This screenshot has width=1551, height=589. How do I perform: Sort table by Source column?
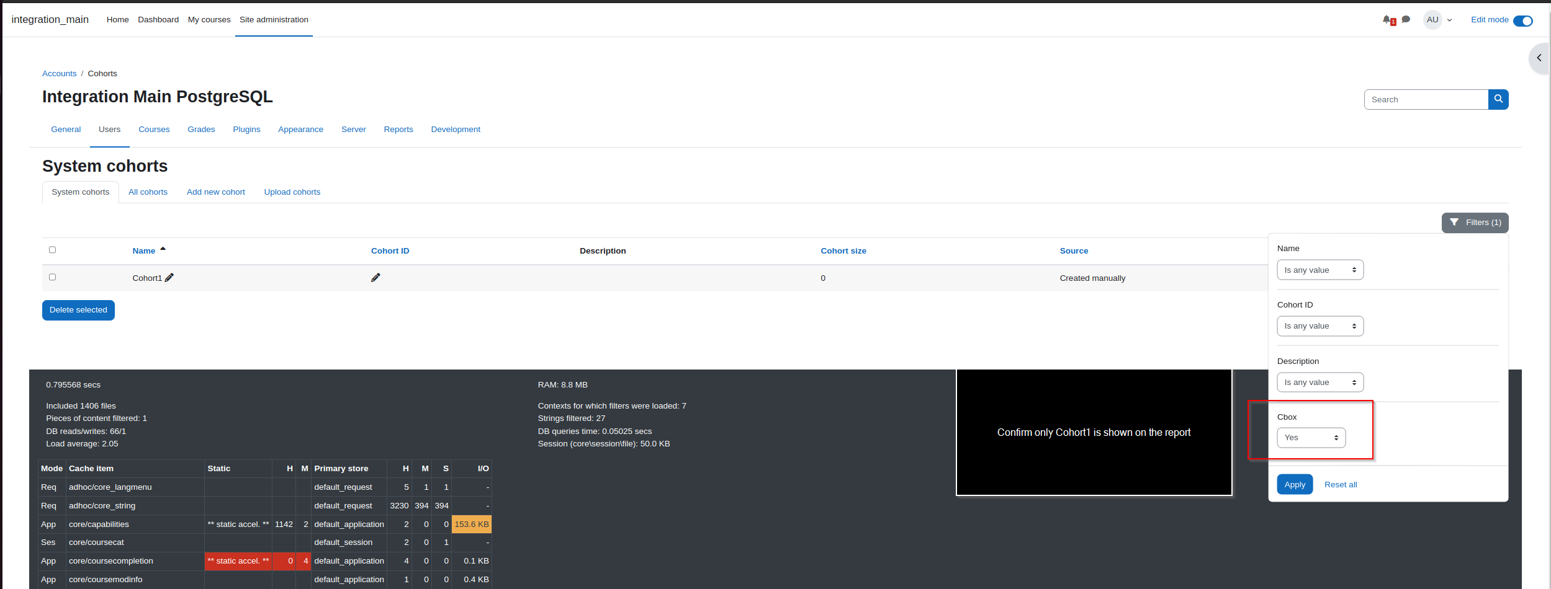coord(1074,251)
